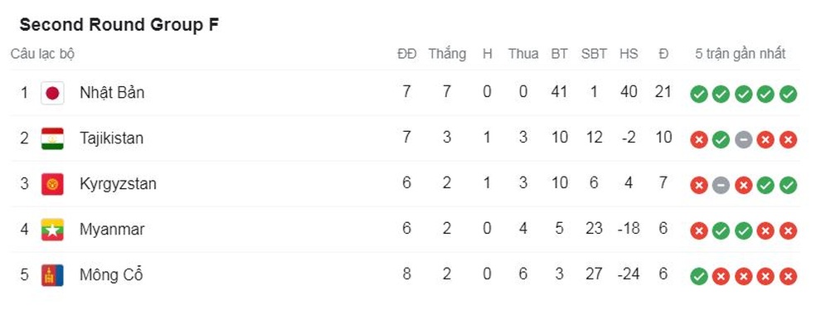The width and height of the screenshot is (821, 315).
Task: Click Nhật Bản's last green win icon
Action: click(788, 94)
